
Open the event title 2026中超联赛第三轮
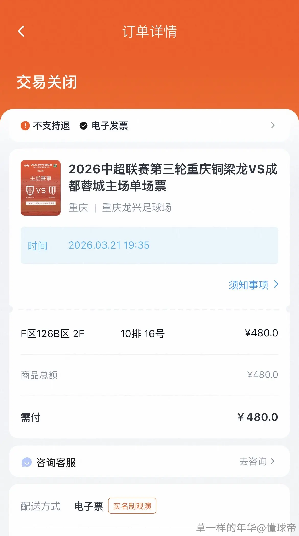(173, 177)
